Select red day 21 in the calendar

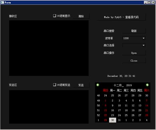[147, 110]
